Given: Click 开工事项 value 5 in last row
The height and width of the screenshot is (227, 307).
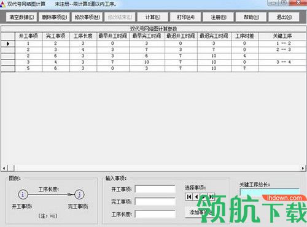Looking at the screenshot, I should 28,68.
